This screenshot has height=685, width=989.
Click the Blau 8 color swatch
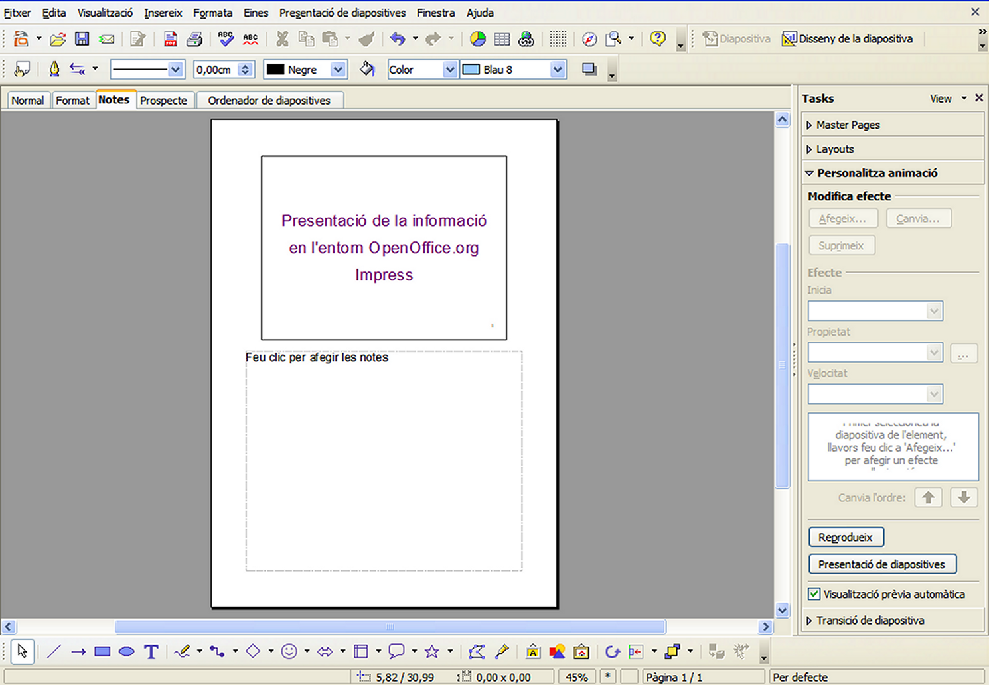(x=471, y=70)
